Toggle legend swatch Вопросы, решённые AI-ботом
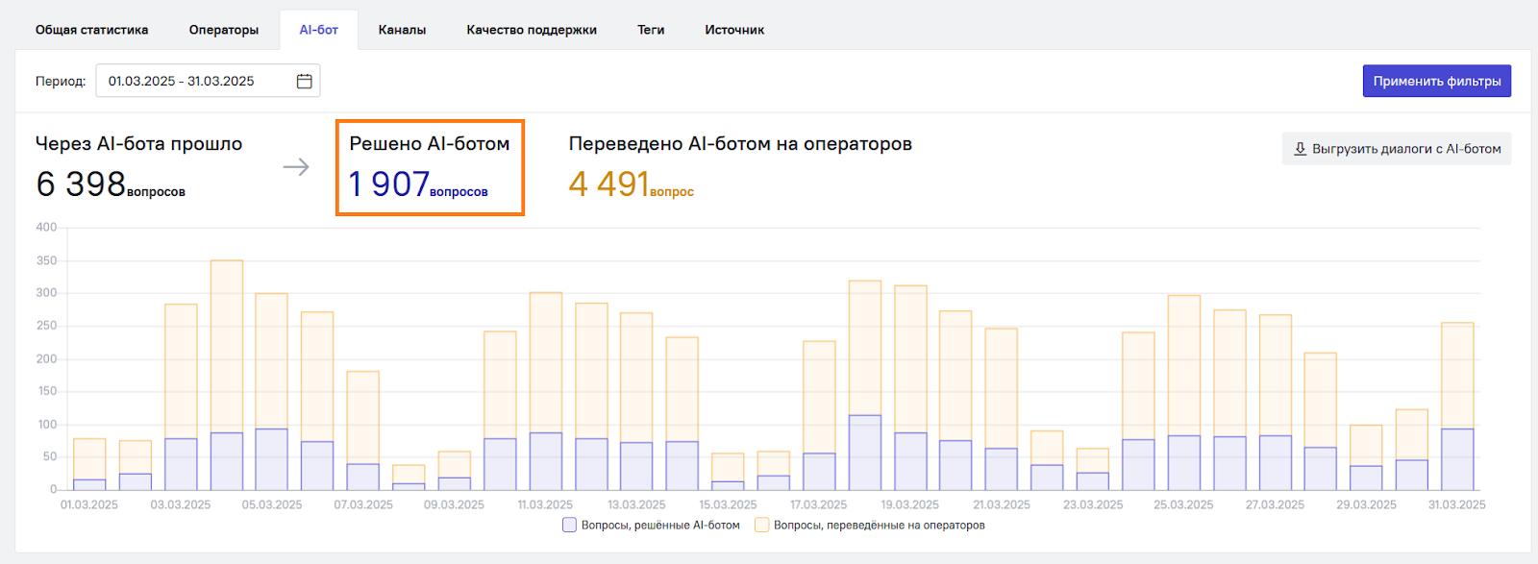This screenshot has width=1538, height=564. 569,526
